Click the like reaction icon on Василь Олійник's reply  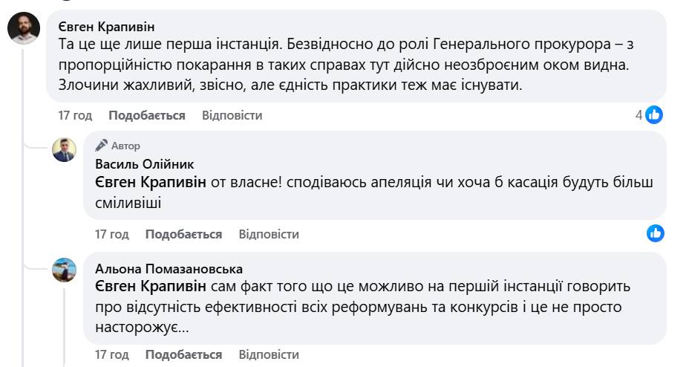[655, 233]
